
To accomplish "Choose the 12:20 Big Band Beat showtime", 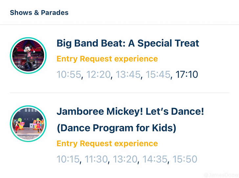I will (x=98, y=74).
